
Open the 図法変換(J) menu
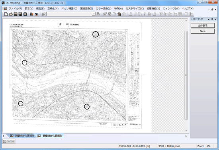(x=86, y=9)
